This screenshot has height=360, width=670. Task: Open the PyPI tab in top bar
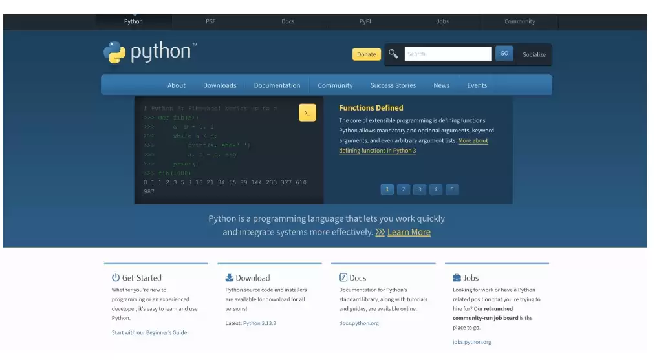365,21
